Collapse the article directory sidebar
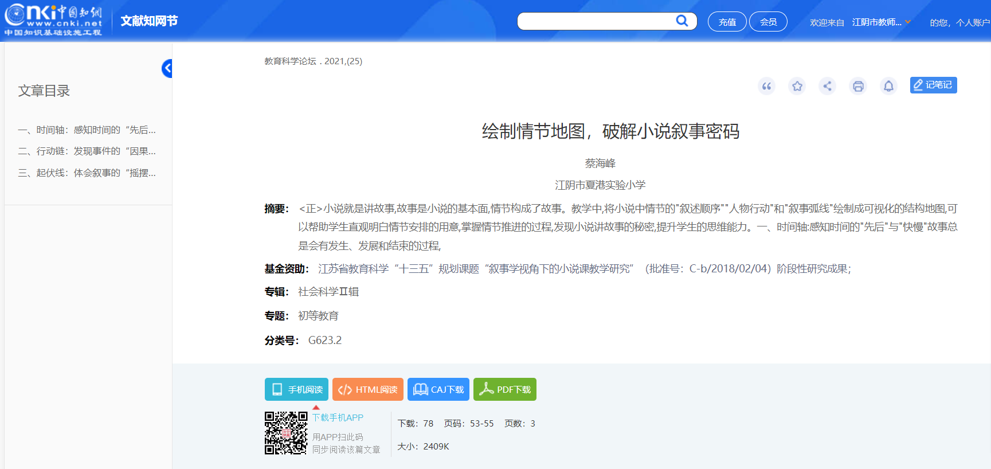This screenshot has height=469, width=991. tap(167, 69)
